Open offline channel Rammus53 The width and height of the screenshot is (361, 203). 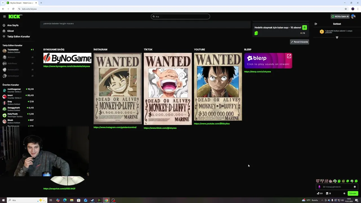click(x=18, y=69)
